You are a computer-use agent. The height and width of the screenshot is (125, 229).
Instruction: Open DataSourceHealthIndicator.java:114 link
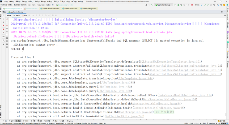(185, 95)
